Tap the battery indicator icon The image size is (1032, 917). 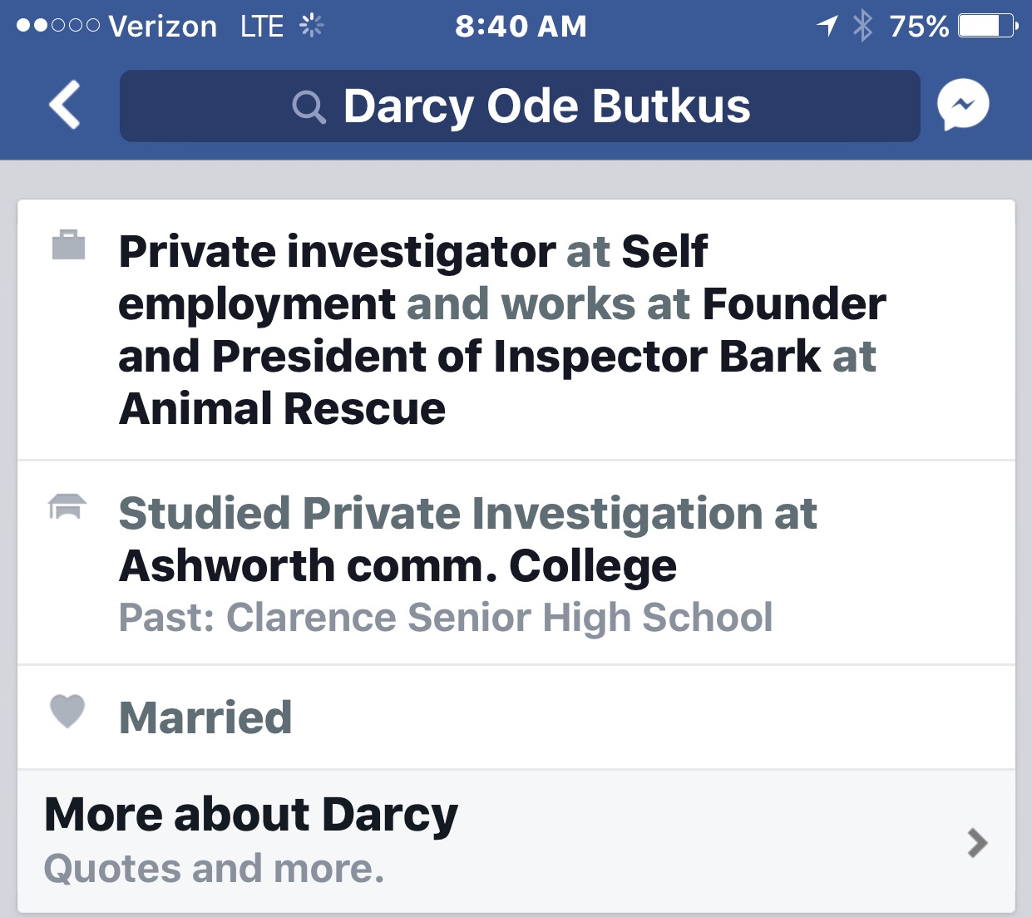click(987, 26)
